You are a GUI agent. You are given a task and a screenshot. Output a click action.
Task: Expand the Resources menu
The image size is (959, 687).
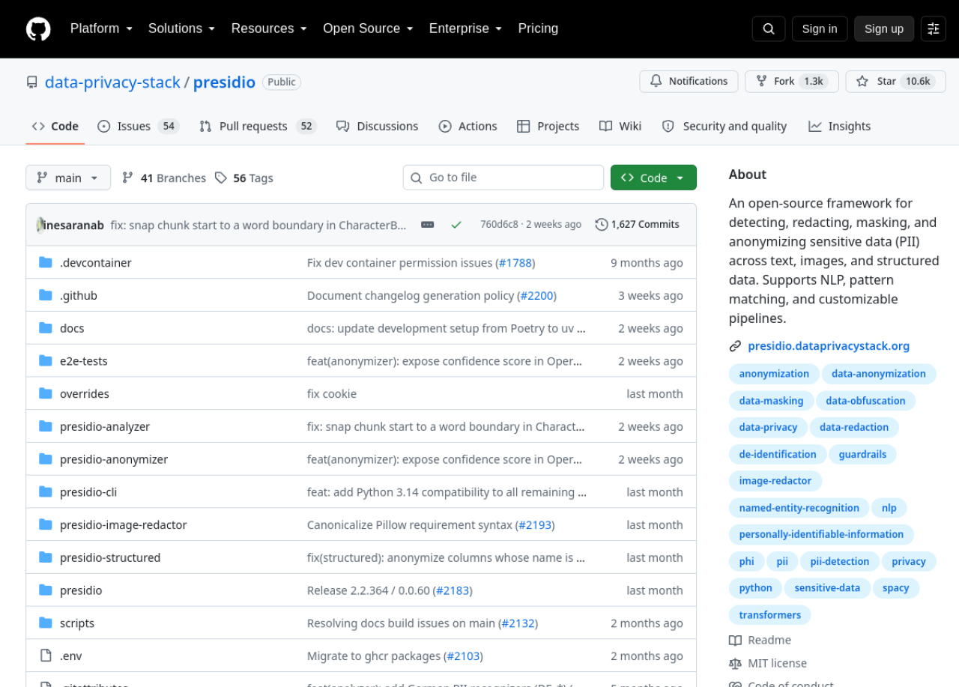[x=269, y=28]
